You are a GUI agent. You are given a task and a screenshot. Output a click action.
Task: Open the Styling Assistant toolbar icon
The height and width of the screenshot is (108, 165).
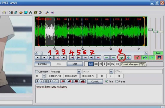click(x=16, y=13)
